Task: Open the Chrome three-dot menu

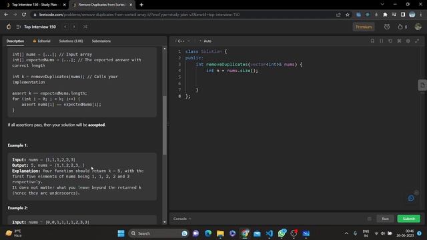Action: tap(421, 15)
